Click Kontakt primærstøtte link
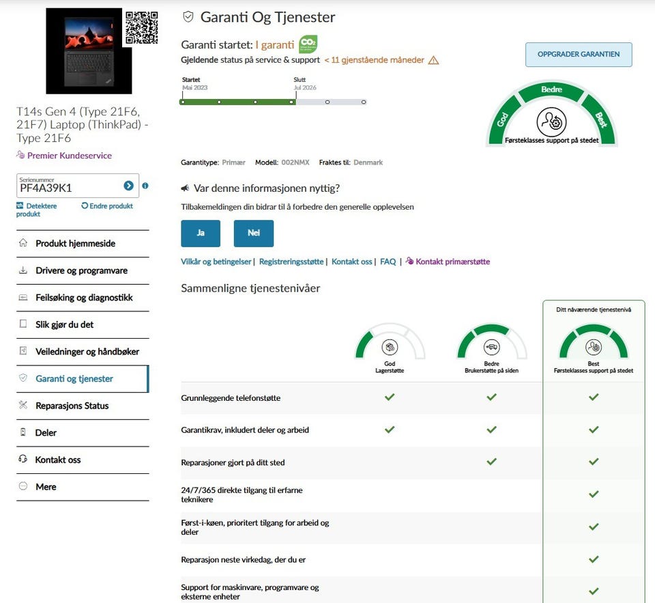 click(448, 262)
